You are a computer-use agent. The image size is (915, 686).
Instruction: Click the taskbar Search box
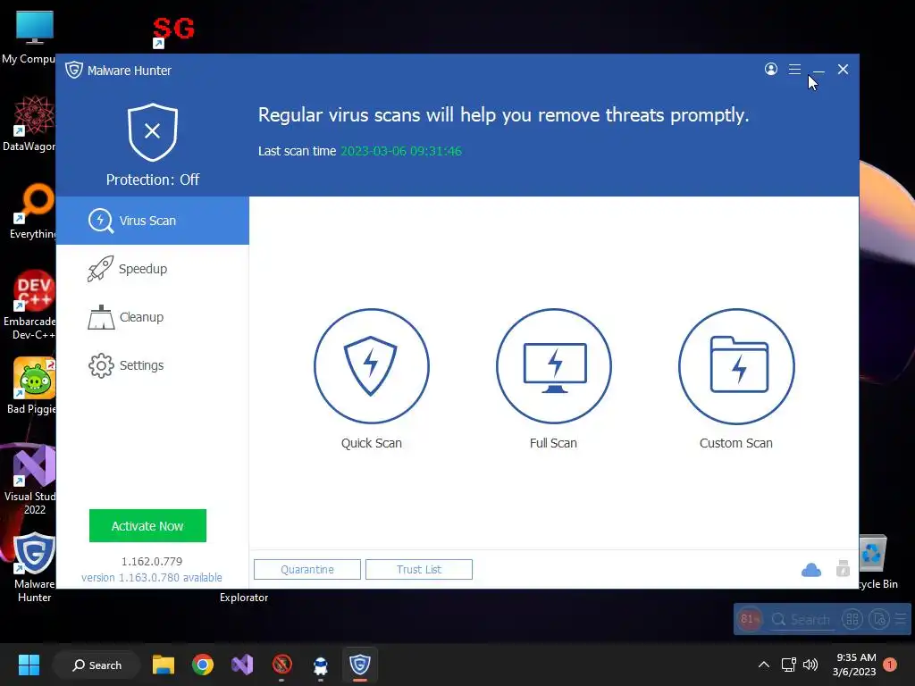[x=97, y=665]
